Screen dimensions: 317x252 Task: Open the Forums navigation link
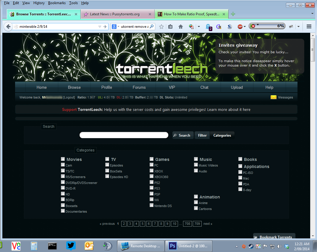click(x=139, y=87)
